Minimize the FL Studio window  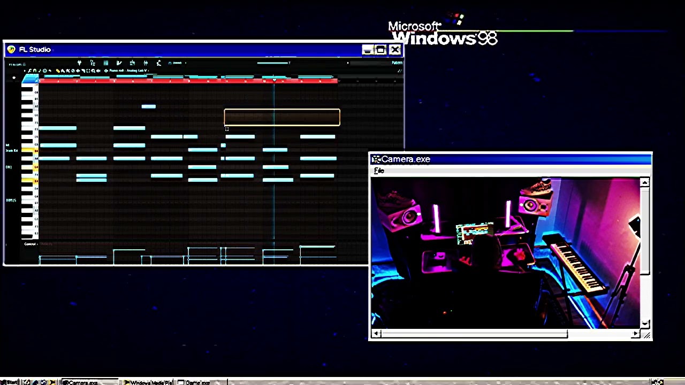(367, 50)
